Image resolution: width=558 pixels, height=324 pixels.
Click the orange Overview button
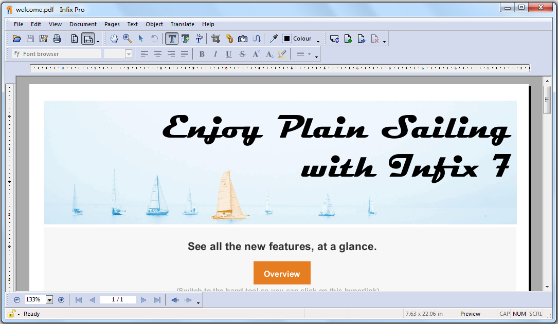click(x=282, y=273)
